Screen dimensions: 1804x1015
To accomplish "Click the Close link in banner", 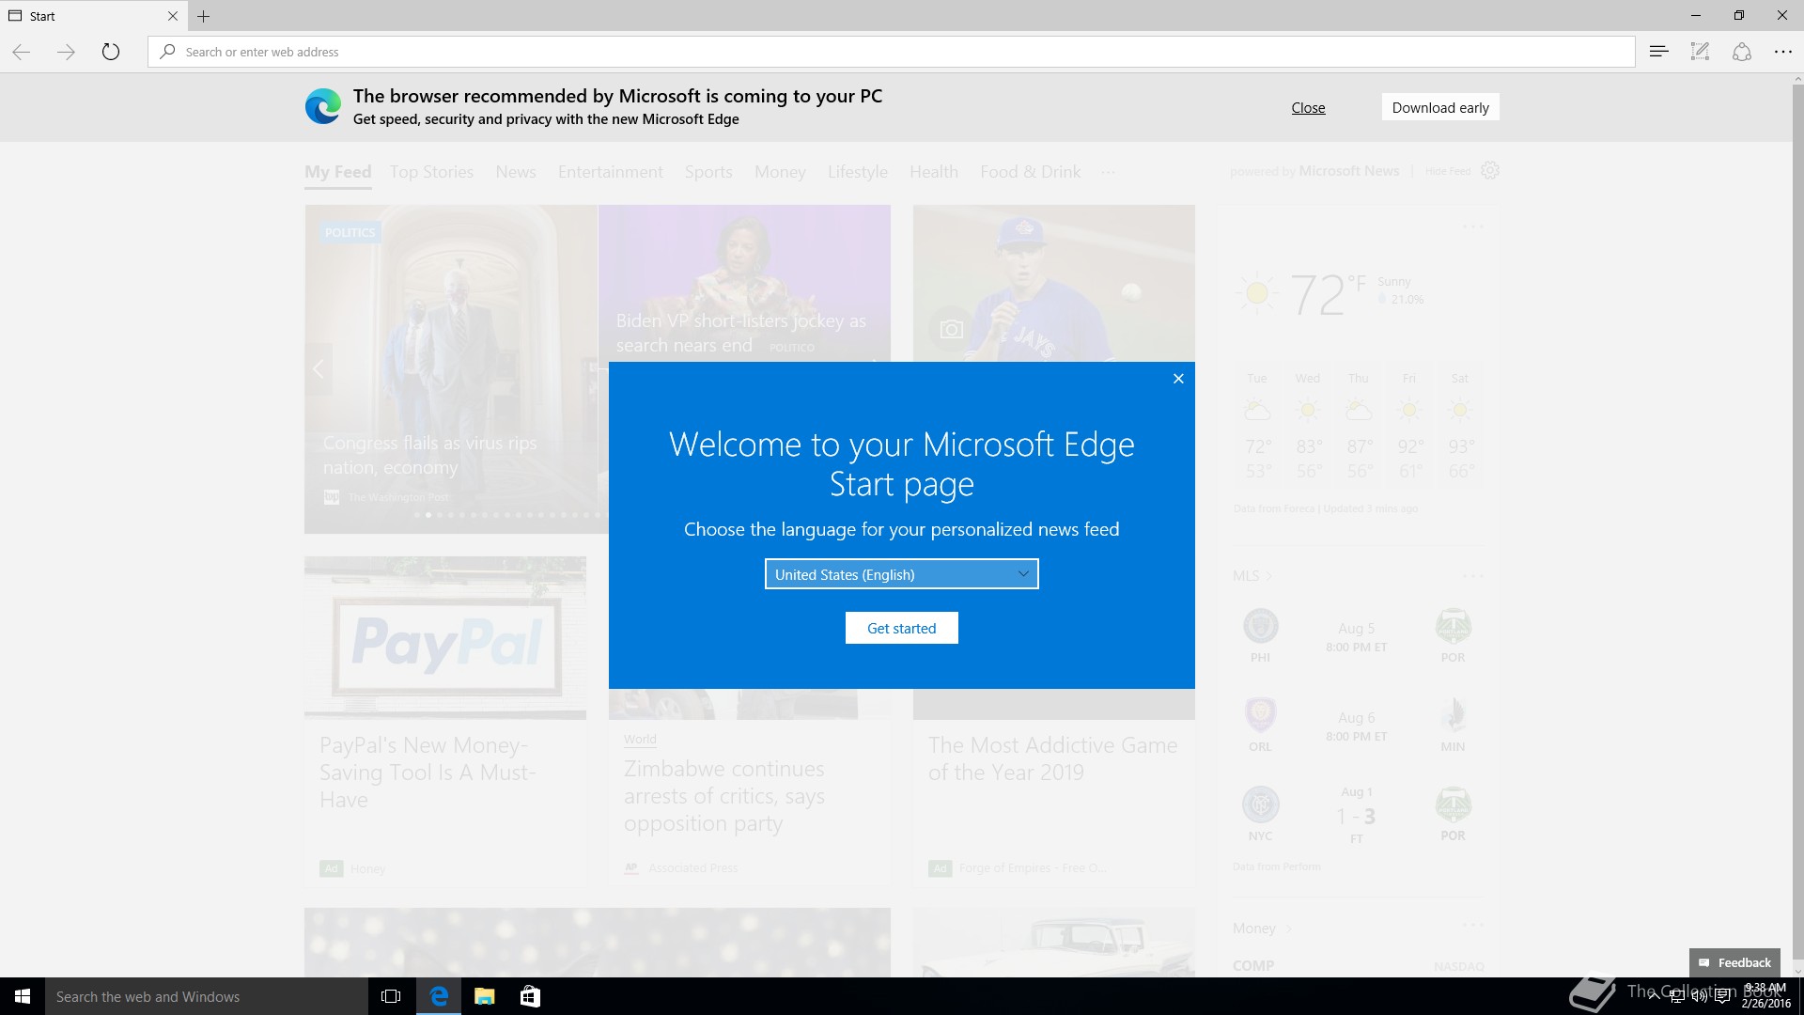I will pyautogui.click(x=1308, y=107).
